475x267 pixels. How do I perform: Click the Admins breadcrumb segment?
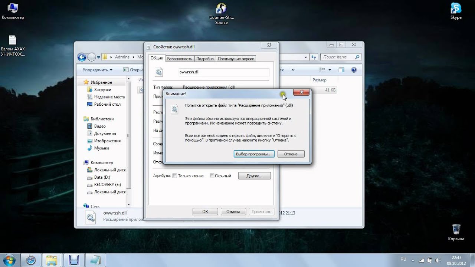coord(122,57)
